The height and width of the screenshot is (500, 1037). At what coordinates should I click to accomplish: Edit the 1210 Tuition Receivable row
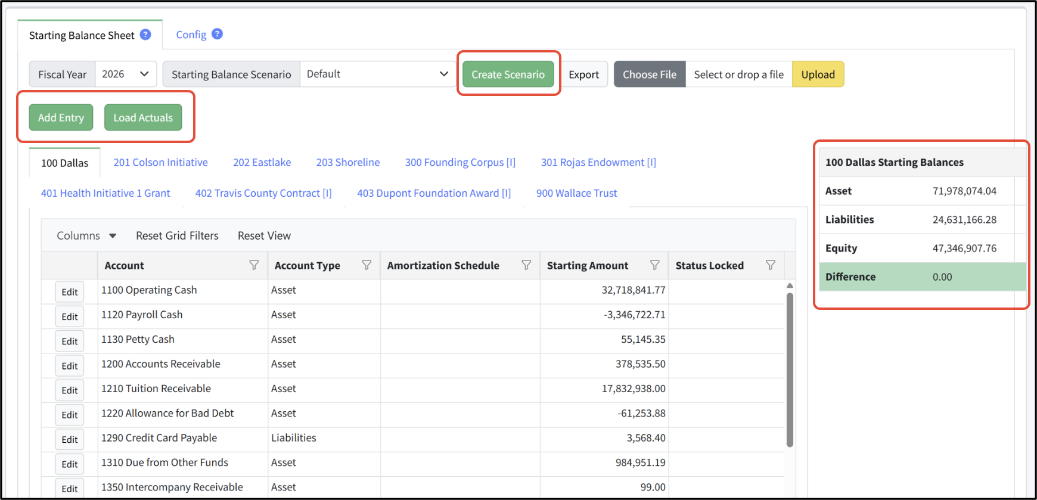coord(70,390)
